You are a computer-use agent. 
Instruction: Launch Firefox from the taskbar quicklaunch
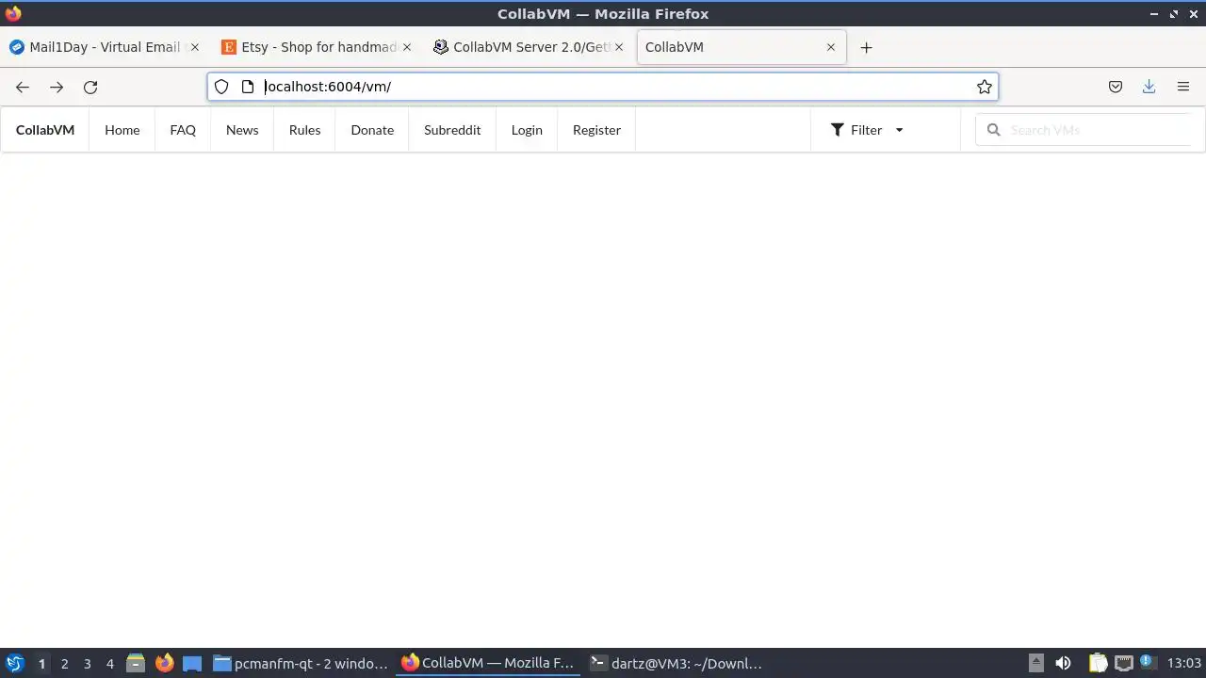pos(164,663)
